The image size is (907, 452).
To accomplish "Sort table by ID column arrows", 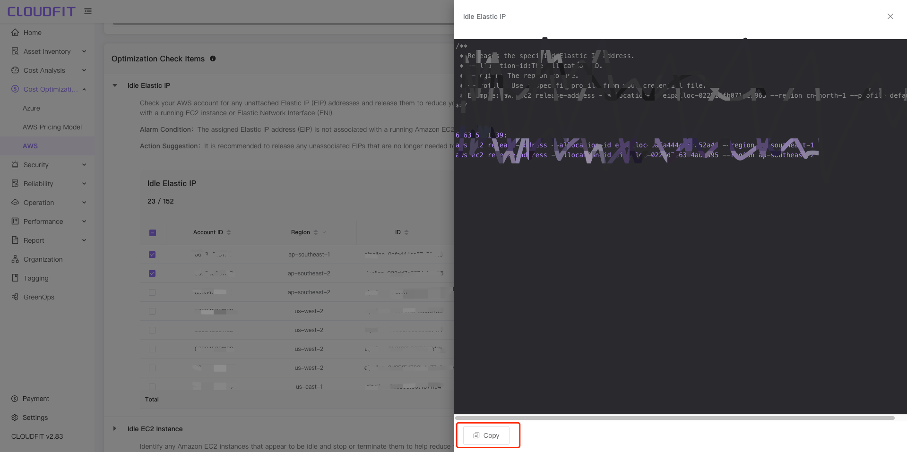I will 406,232.
